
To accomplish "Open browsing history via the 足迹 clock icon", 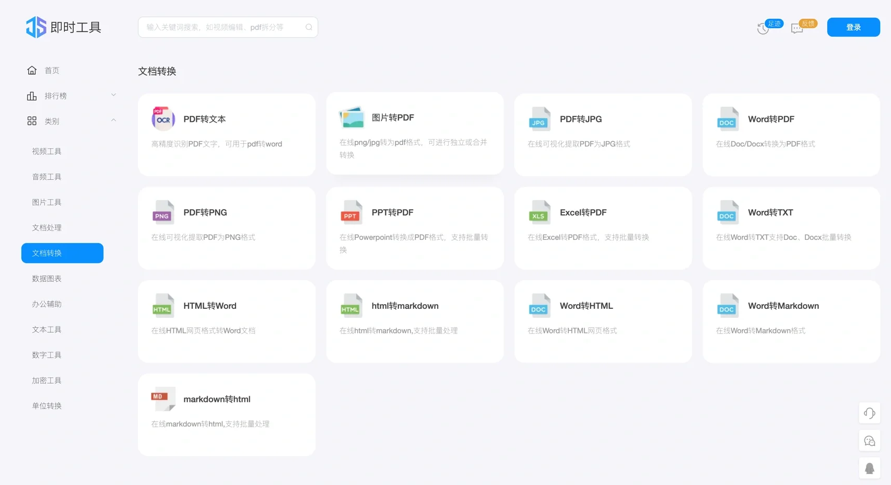I will click(763, 28).
